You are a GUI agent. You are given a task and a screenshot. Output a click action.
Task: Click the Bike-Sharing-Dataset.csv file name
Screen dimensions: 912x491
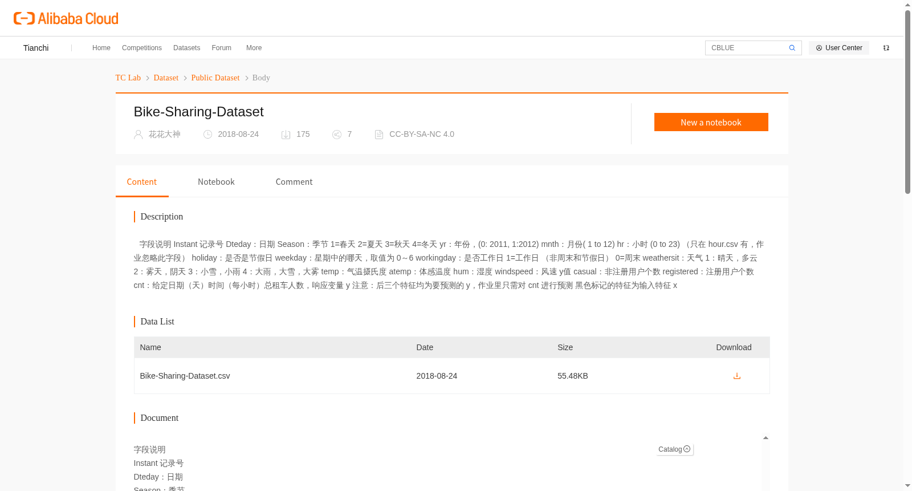click(x=185, y=376)
